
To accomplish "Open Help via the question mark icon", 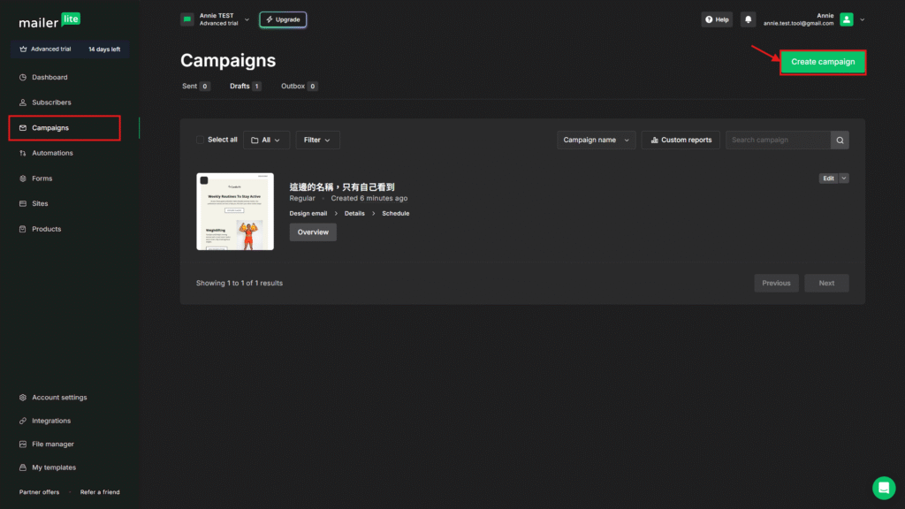I will tap(716, 19).
